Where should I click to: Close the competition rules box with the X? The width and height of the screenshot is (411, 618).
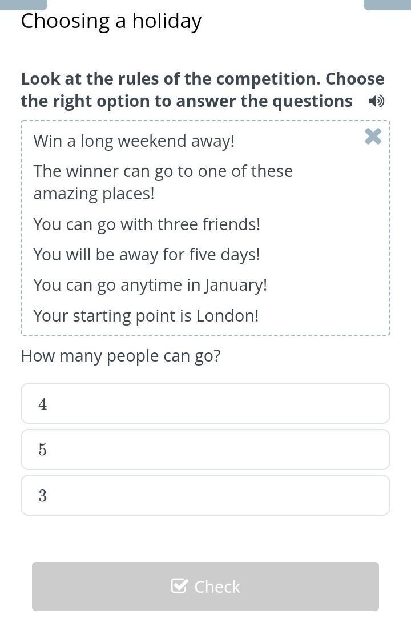[x=373, y=137]
